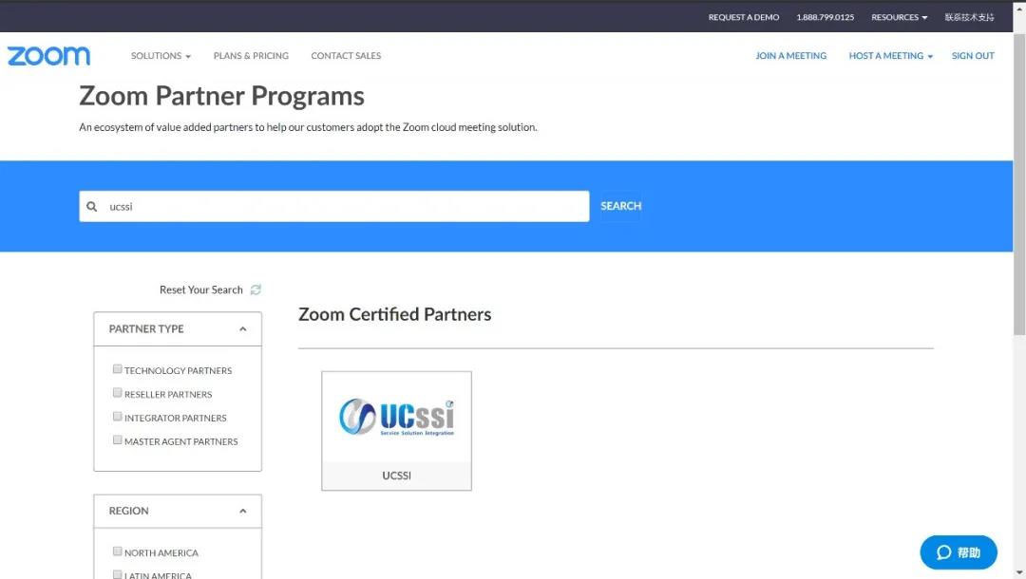Enable the Integrator Partners filter
This screenshot has width=1026, height=579.
tap(117, 417)
